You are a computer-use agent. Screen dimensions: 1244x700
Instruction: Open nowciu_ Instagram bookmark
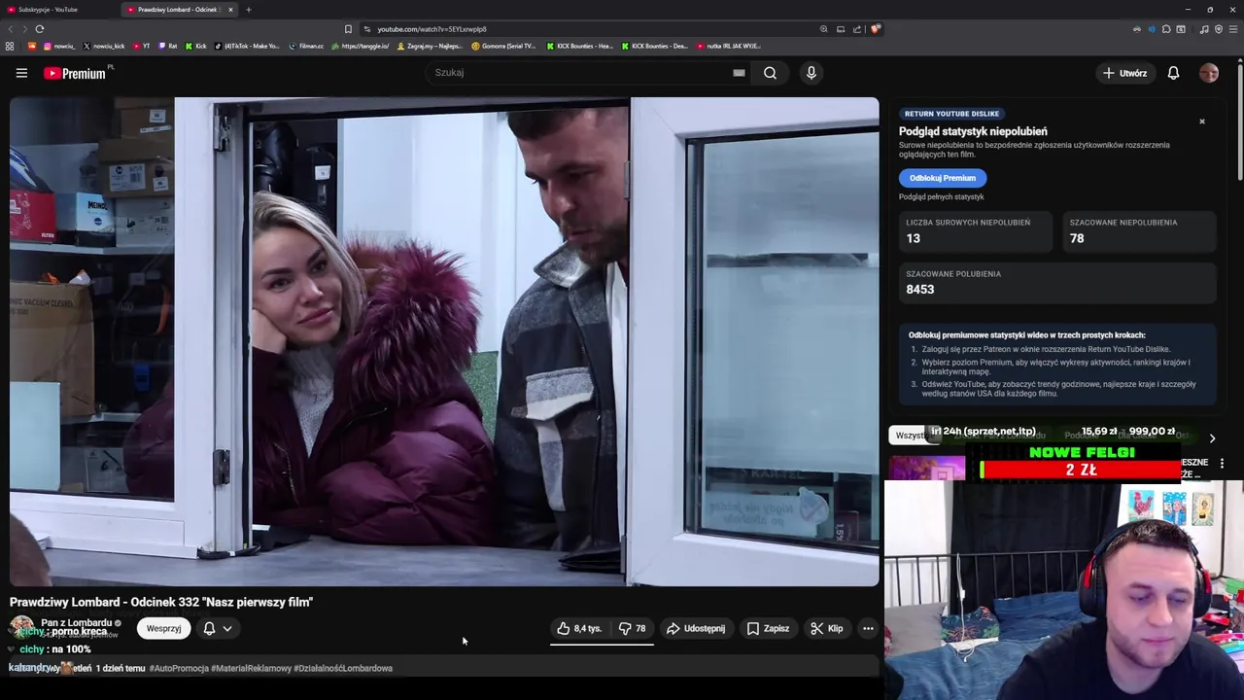59,46
